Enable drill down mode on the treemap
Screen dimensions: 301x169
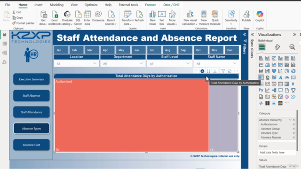coord(202,71)
